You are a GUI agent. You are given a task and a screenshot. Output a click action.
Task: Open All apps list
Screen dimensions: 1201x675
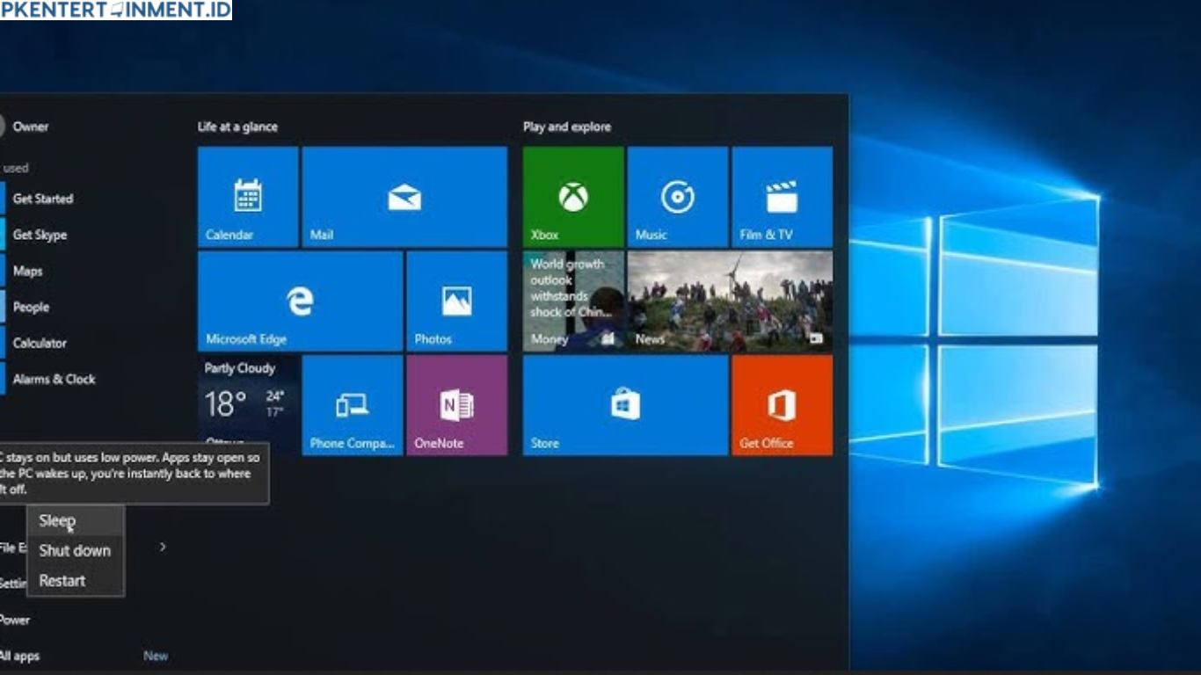19,656
